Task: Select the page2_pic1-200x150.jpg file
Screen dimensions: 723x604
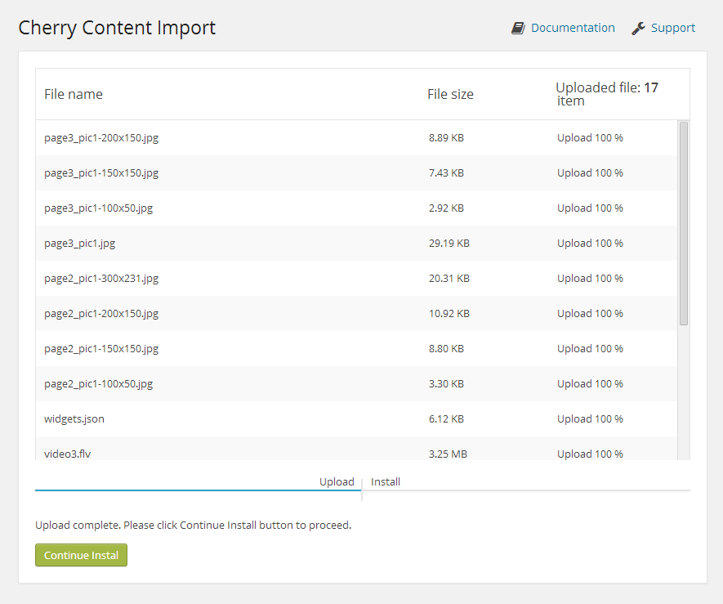Action: click(x=101, y=313)
